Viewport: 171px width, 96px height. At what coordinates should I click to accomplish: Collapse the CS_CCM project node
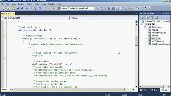142,24
